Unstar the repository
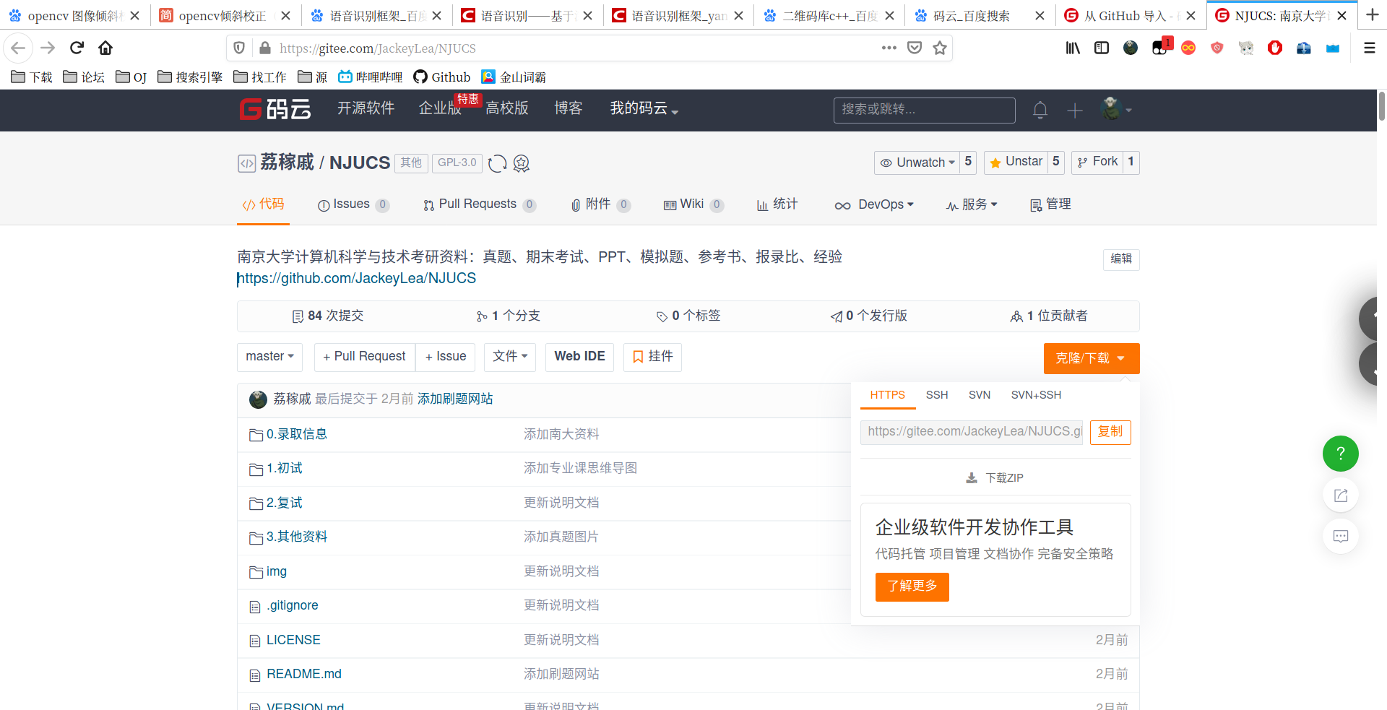 [1016, 163]
